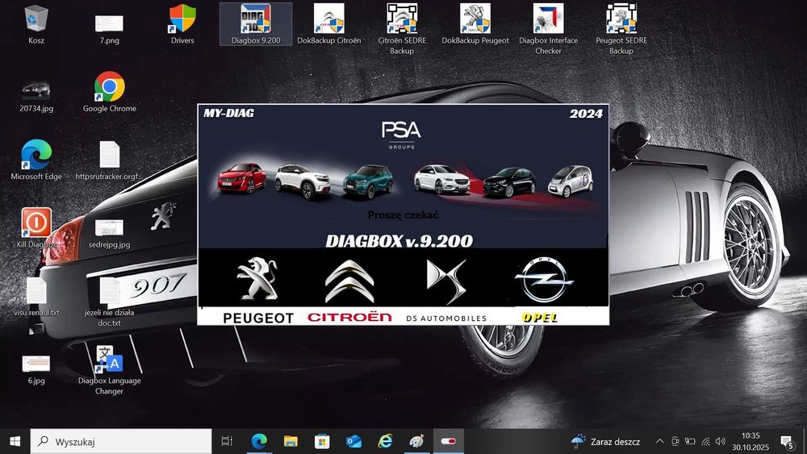Select the 20734.jpg image file

click(x=36, y=96)
